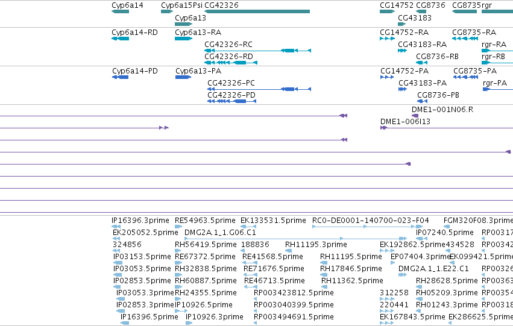The width and height of the screenshot is (513, 326).
Task: Select transcript CG14752-RA
Action: (x=404, y=33)
